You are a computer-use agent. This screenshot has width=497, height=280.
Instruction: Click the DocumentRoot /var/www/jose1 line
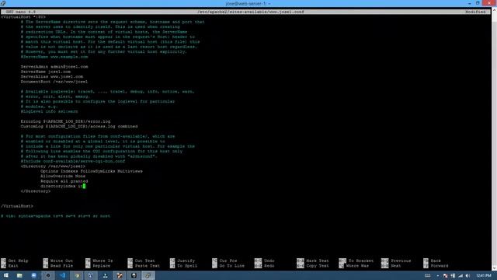54,82
